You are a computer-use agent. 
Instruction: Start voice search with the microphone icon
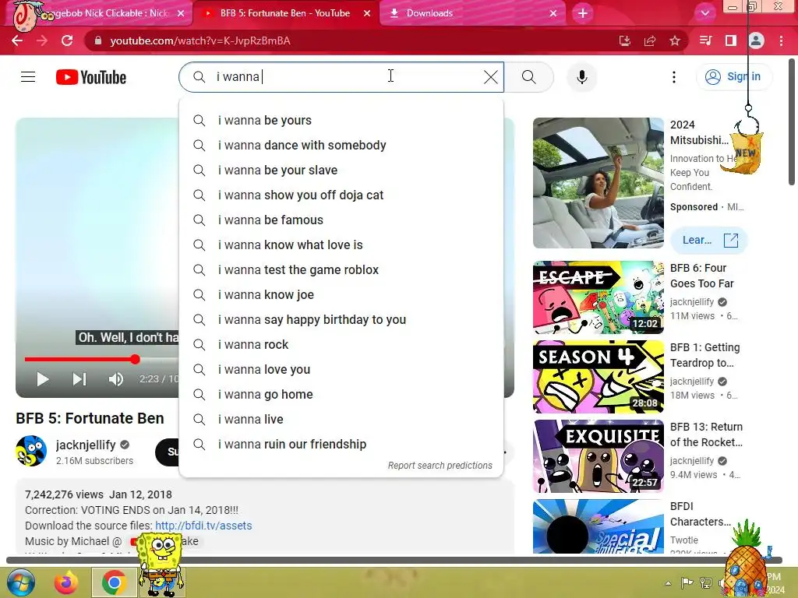(x=581, y=77)
